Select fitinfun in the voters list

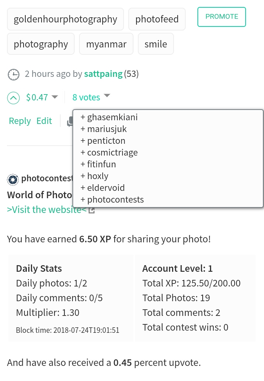[x=101, y=164]
